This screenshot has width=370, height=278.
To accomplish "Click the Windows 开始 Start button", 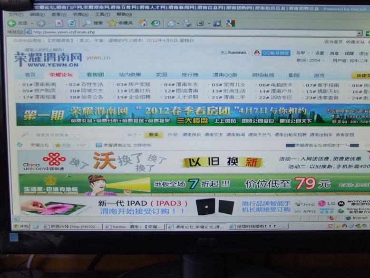I will (21, 227).
